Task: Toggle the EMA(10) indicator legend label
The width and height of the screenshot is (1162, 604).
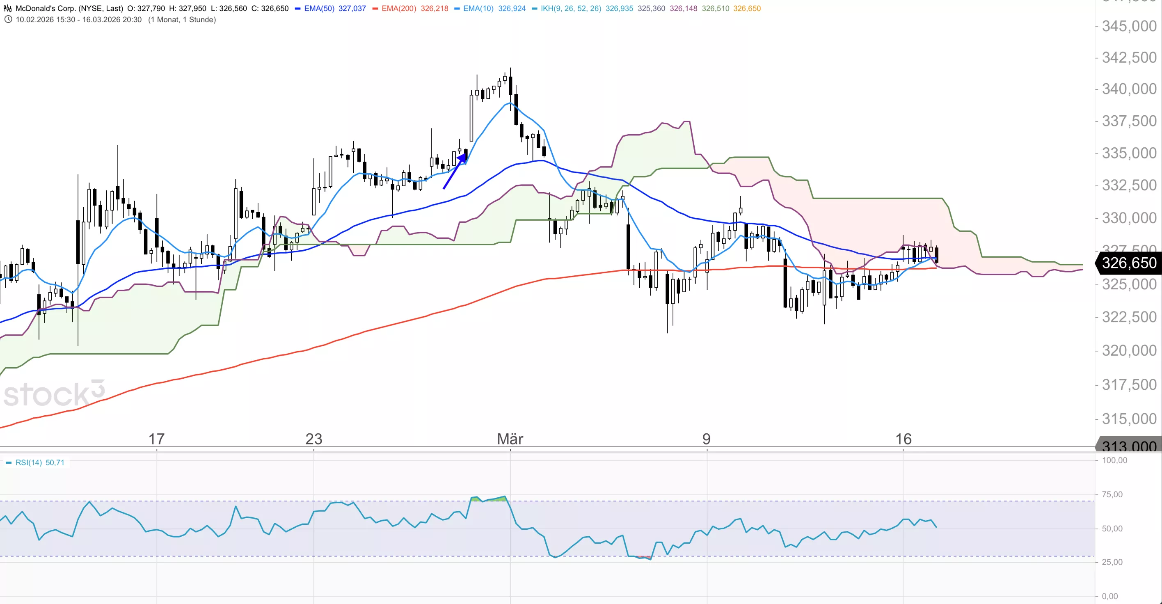Action: [x=478, y=9]
